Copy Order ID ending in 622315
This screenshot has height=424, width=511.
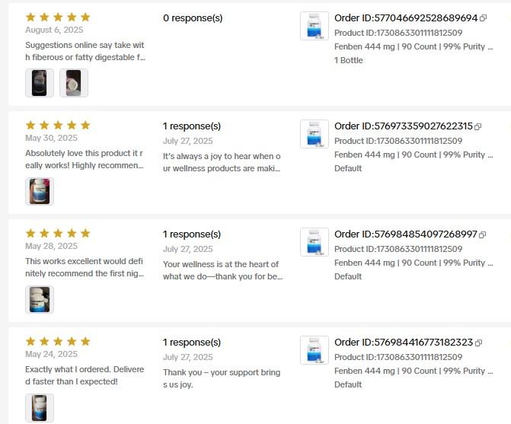pos(478,126)
